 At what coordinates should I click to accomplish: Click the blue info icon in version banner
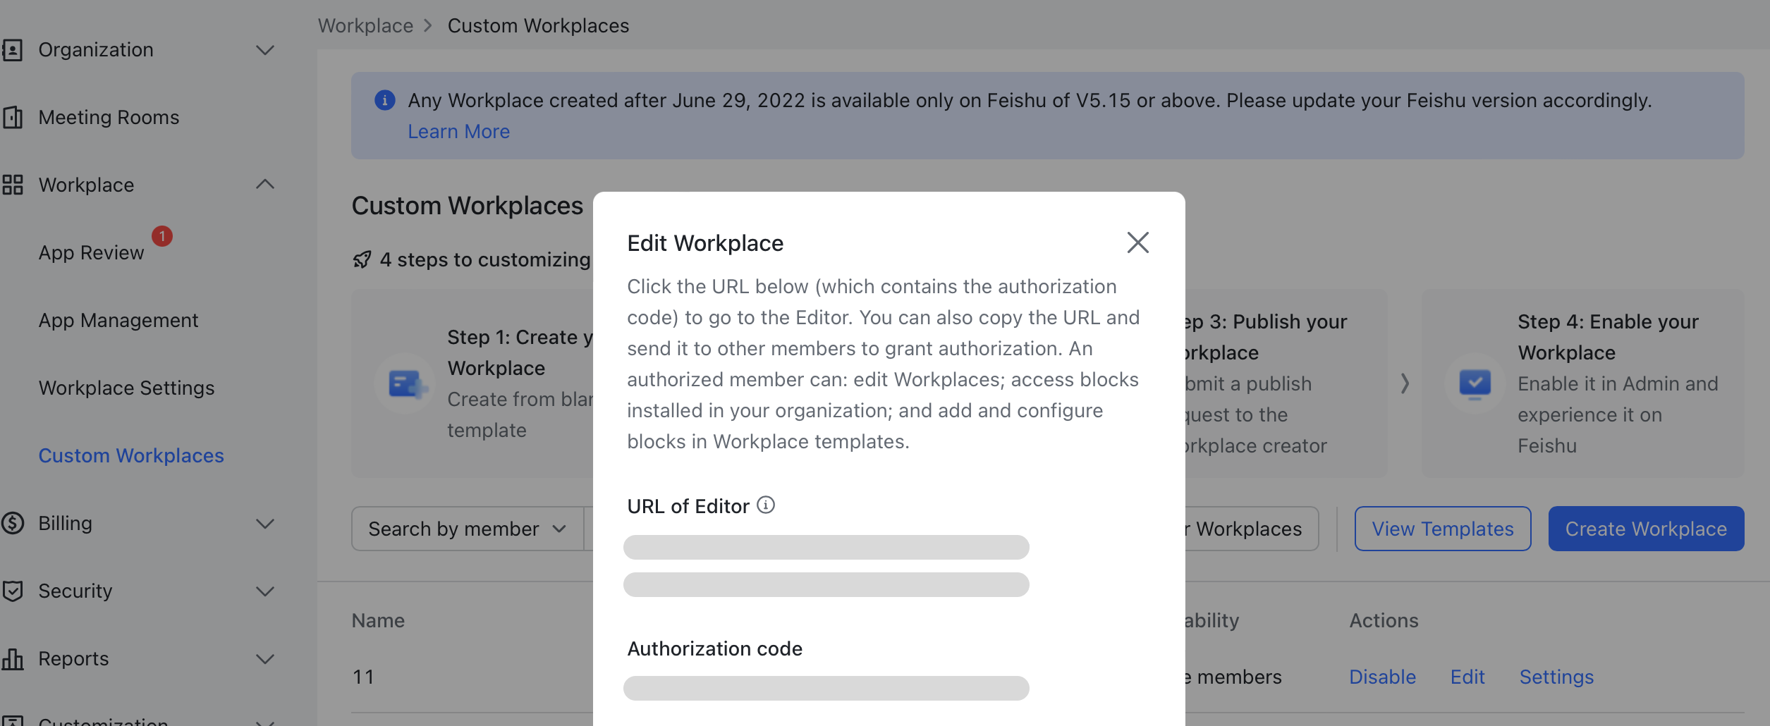point(384,100)
